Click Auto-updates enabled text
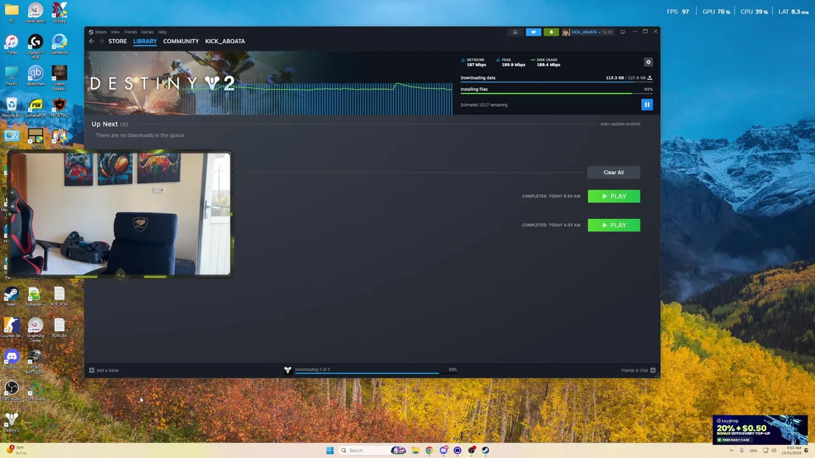Viewport: 815px width, 458px height. 620,124
